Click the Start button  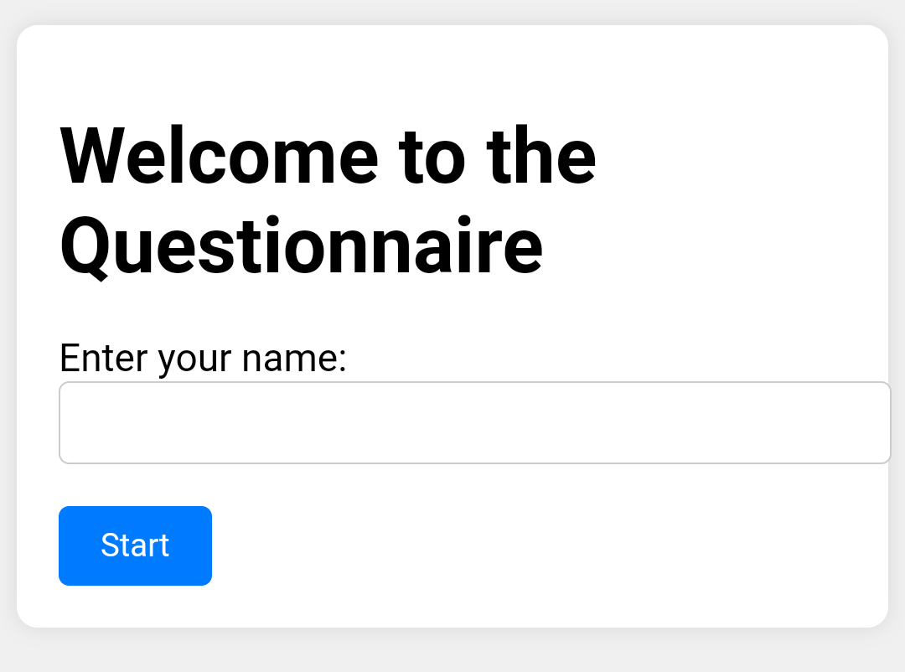[x=135, y=545]
